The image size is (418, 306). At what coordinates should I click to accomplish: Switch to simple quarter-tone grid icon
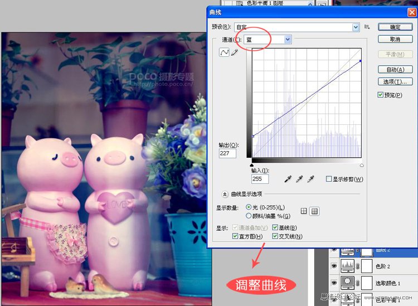[304, 211]
